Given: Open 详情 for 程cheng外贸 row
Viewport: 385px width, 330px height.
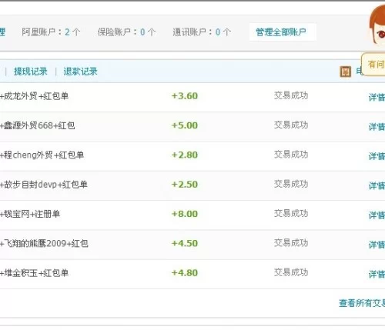Looking at the screenshot, I should click(x=377, y=156).
